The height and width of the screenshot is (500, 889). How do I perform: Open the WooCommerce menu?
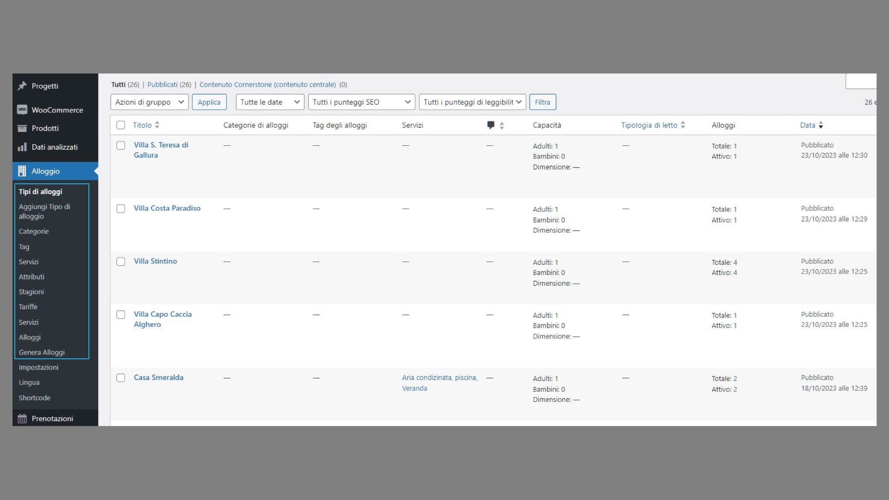click(55, 110)
